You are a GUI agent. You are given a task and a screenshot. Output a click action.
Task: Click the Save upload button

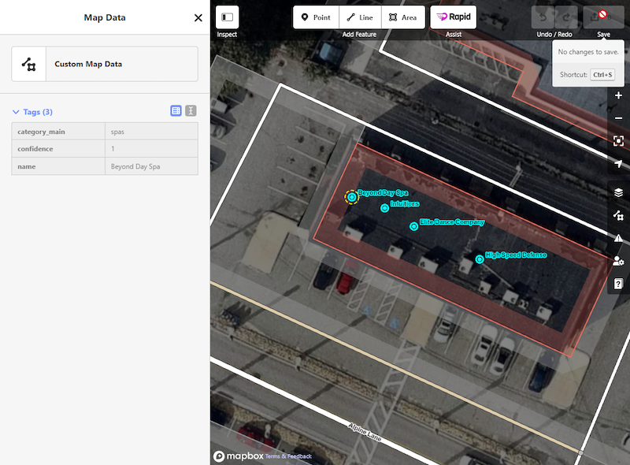(x=603, y=17)
